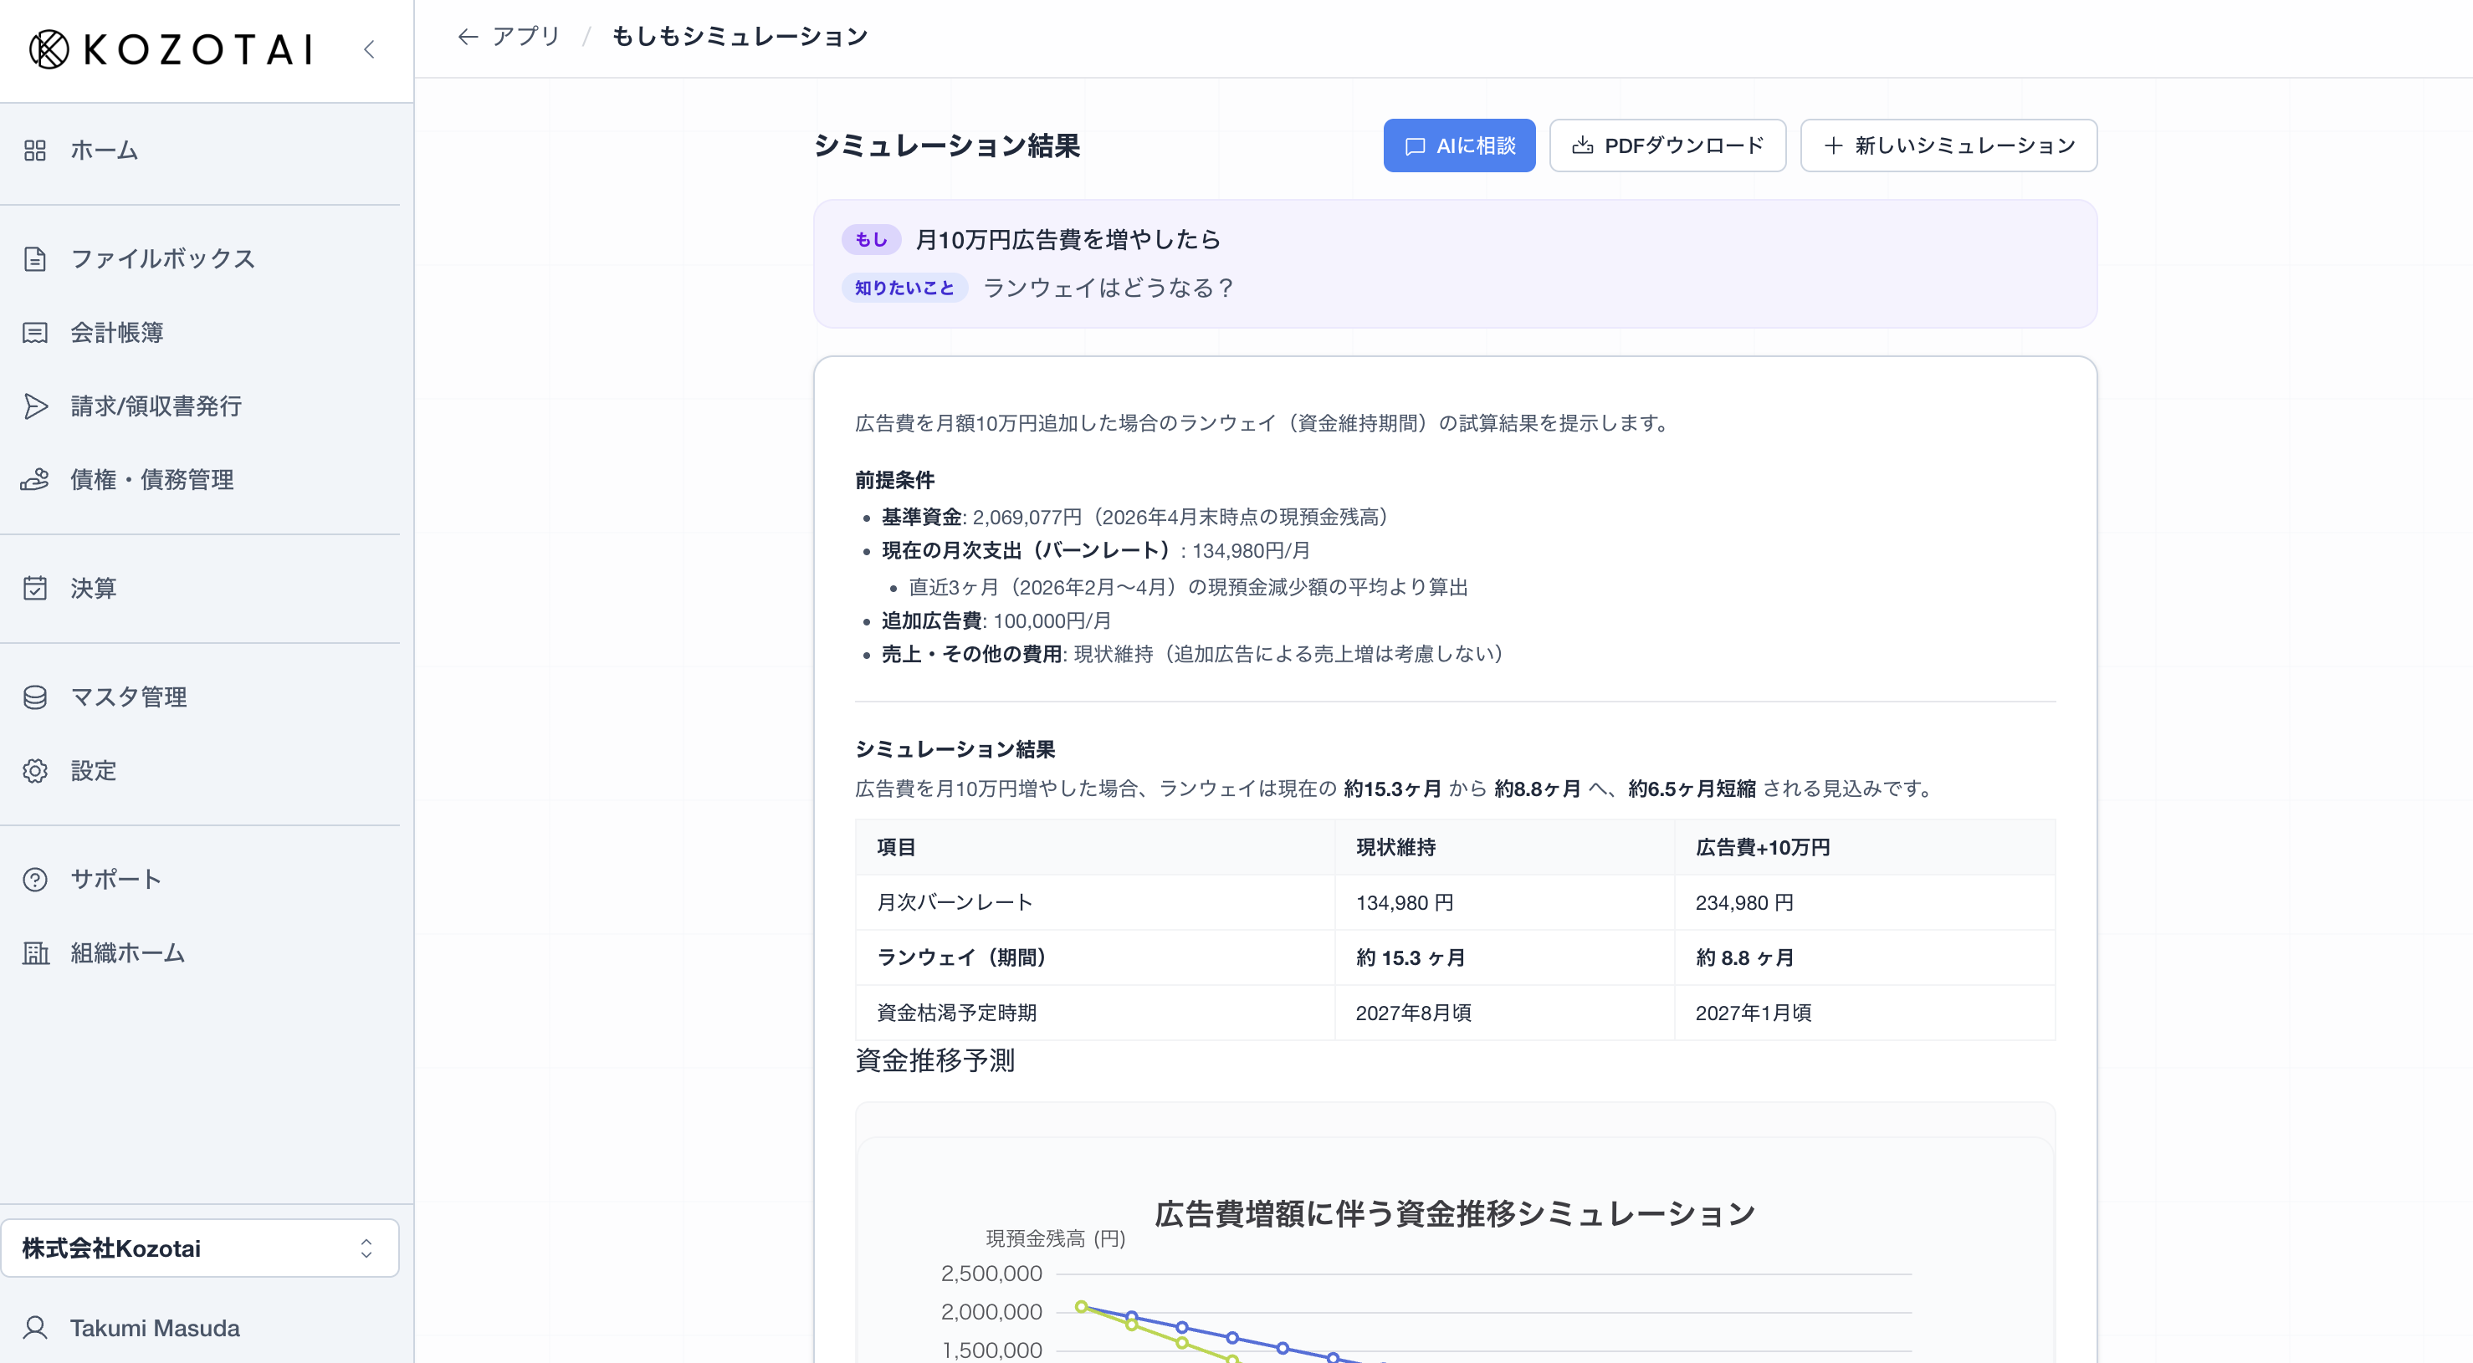
Task: Click the 広告費増額に伴う資金推移シミュレーション chart title
Action: 1454,1214
